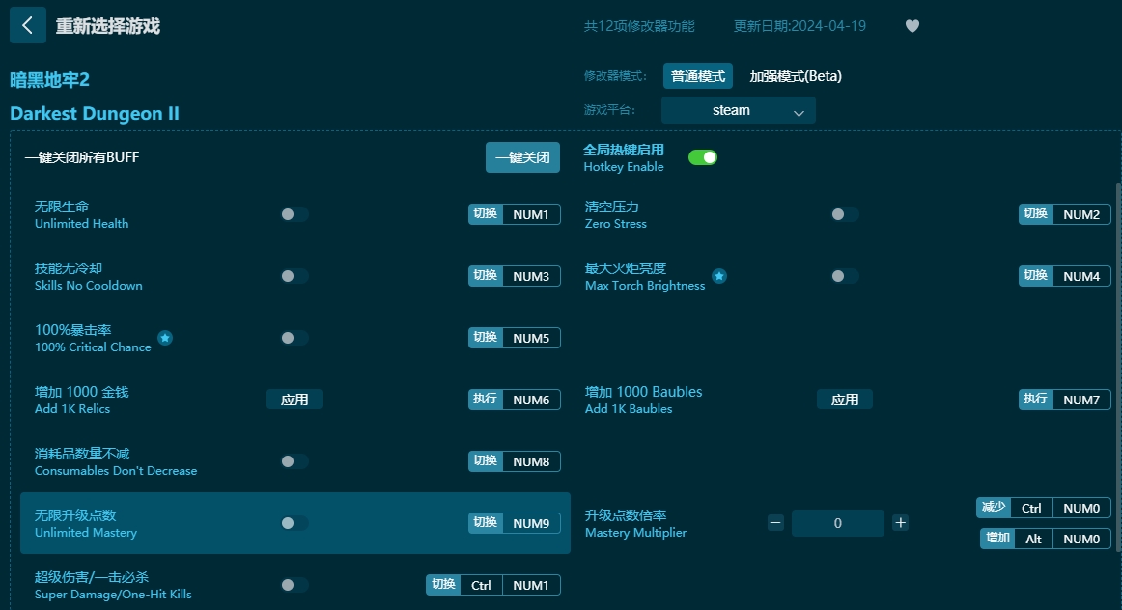
Task: Click the Darkest Dungeon II title
Action: [95, 114]
